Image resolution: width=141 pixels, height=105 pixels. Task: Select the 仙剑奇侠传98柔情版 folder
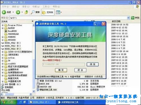coord(16,75)
